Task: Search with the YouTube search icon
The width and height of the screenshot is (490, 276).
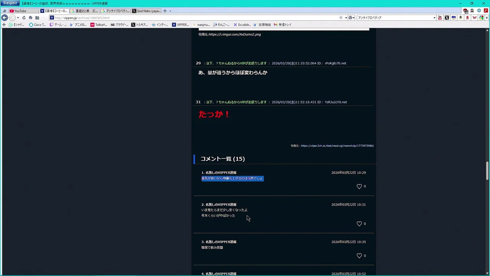Action: click(x=440, y=18)
